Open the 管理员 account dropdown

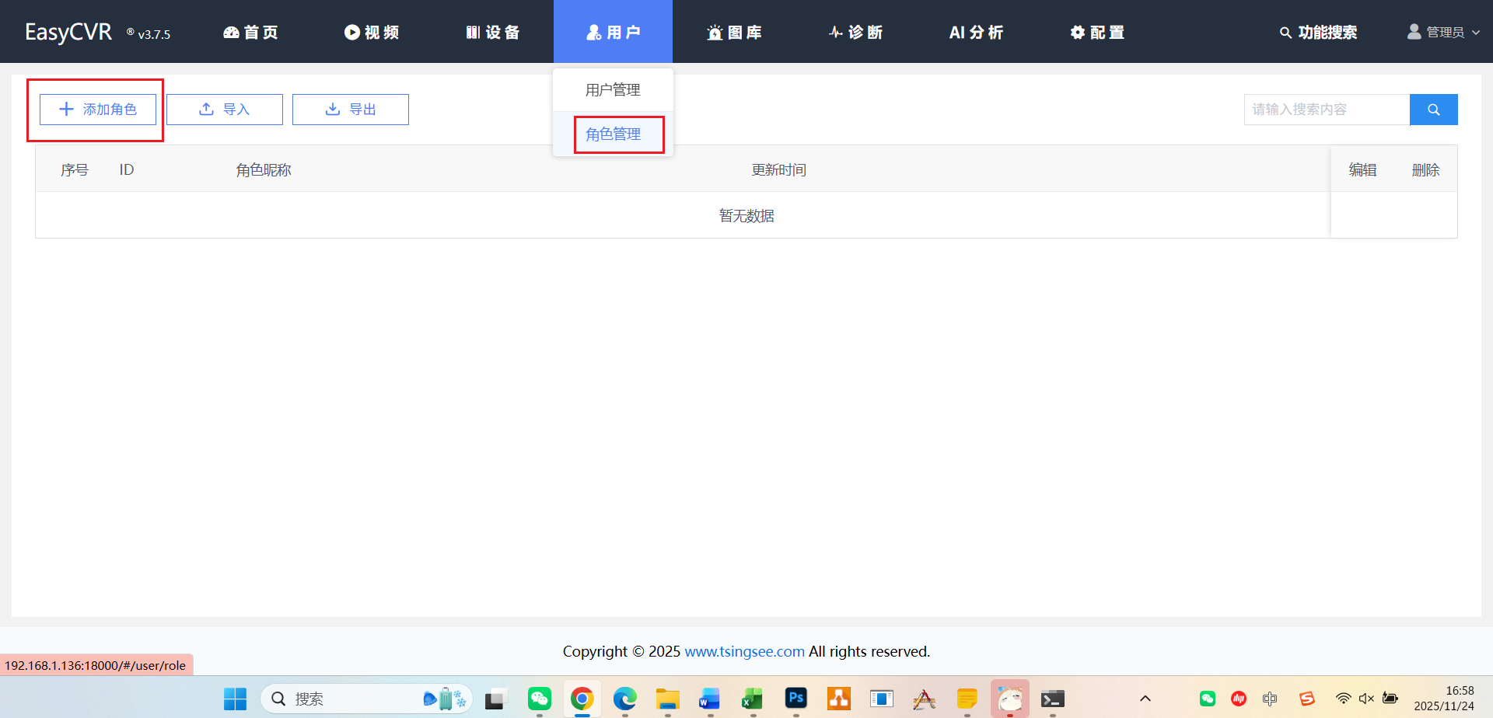click(x=1442, y=32)
